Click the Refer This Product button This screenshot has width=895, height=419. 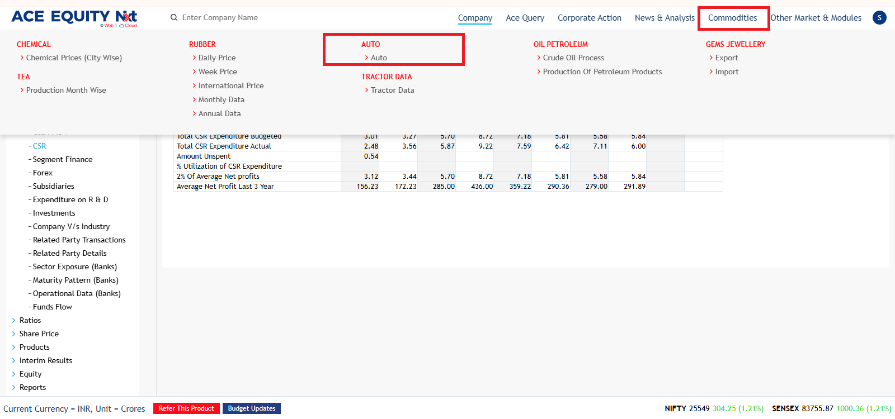point(186,408)
